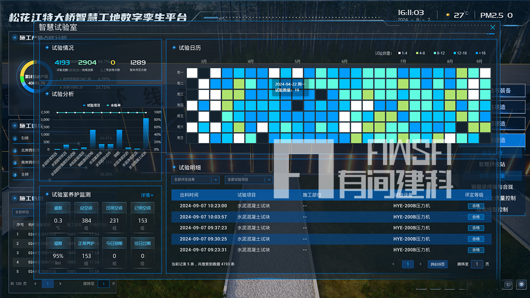Go to next page in 试验明细 pagination

pyautogui.click(x=420, y=264)
